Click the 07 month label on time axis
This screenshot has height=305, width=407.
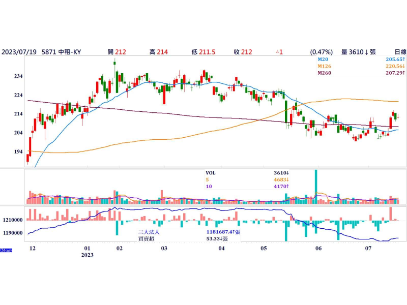pos(368,249)
